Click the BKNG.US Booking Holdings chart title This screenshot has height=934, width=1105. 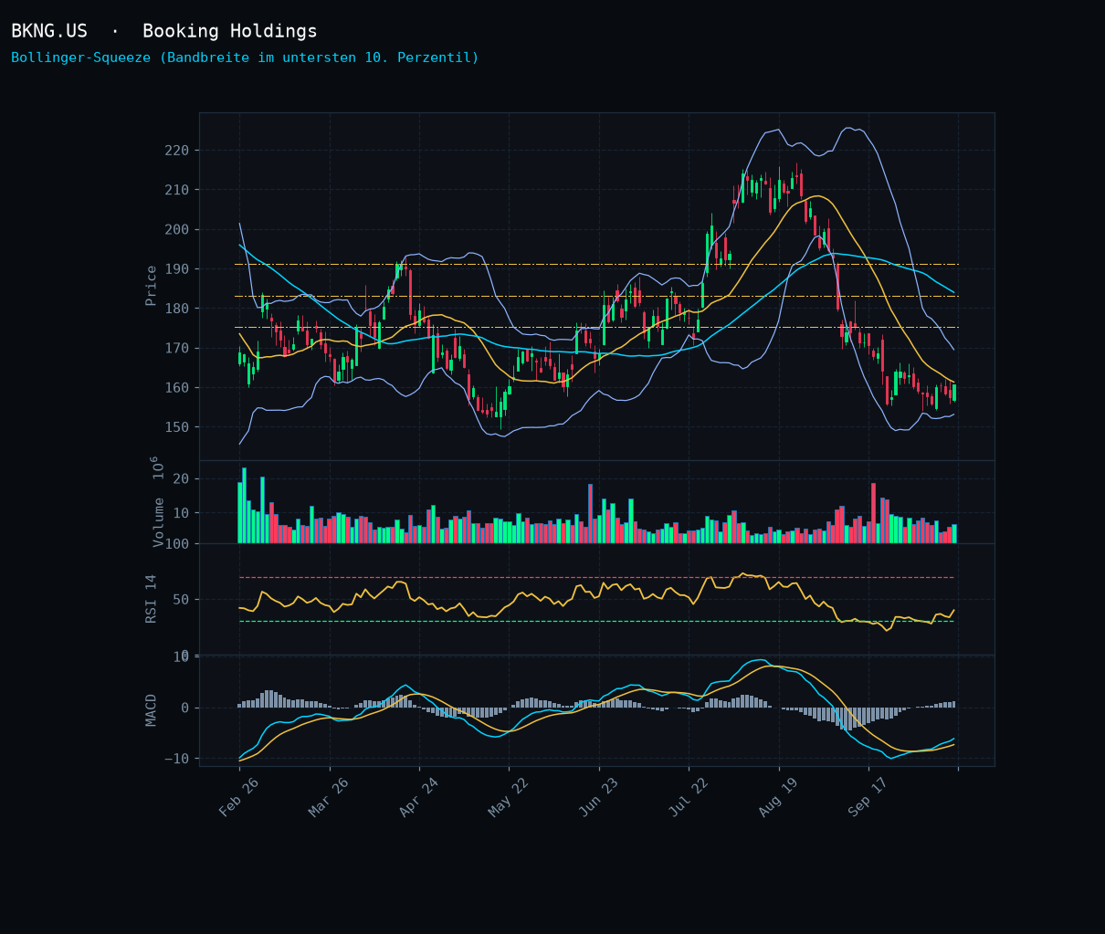tap(164, 31)
